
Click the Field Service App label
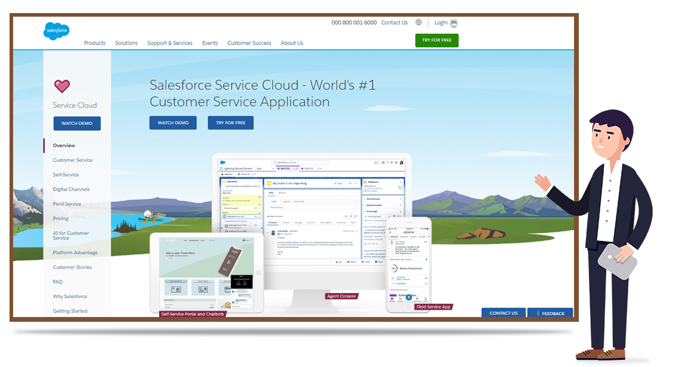pyautogui.click(x=434, y=307)
